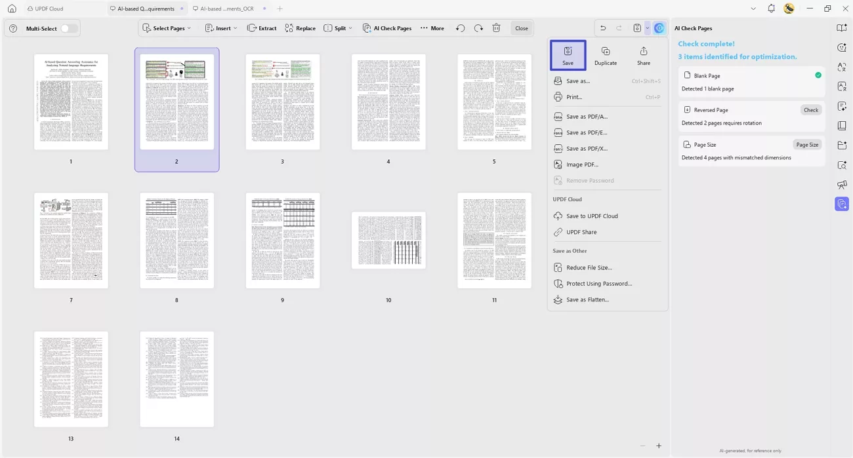Open UPDF AI chat from the right sidebar
Image resolution: width=853 pixels, height=458 pixels.
(x=842, y=47)
